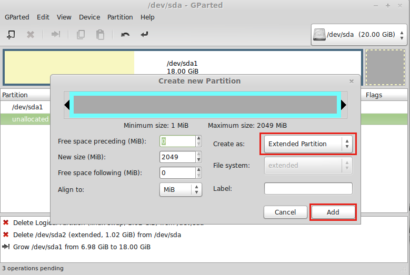The width and height of the screenshot is (410, 275).
Task: Open the Partition menu
Action: (120, 17)
